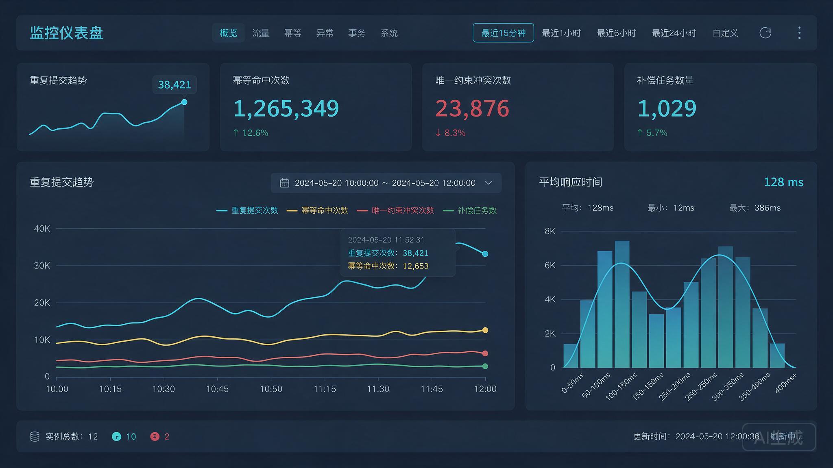This screenshot has height=468, width=833.
Task: Choose the 最近6小时 time range
Action: click(x=616, y=33)
